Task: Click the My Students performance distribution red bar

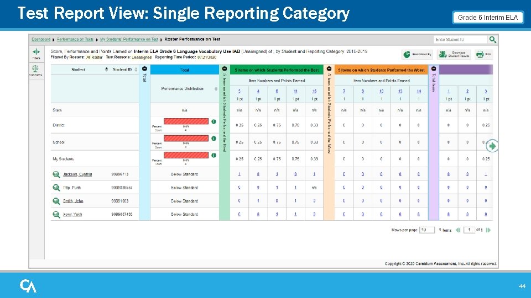Action: click(x=186, y=155)
